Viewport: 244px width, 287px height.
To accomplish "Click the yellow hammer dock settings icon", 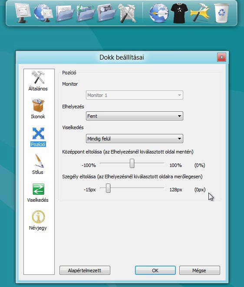I will [x=200, y=13].
